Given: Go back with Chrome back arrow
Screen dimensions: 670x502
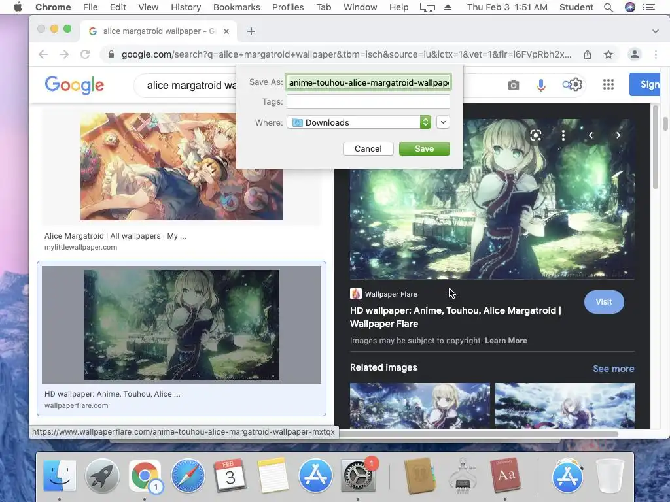Looking at the screenshot, I should click(x=43, y=54).
